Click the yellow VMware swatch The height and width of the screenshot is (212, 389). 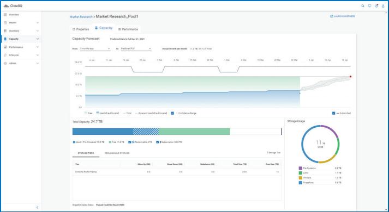(301, 178)
